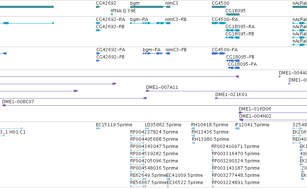The width and height of the screenshot is (307, 188).
Task: Click the EC41009.5prime EST label
Action: [x=185, y=175]
